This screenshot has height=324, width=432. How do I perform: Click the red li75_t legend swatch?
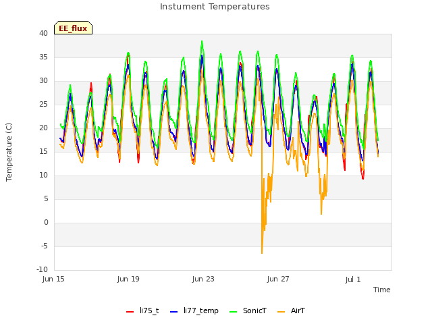[130, 312]
